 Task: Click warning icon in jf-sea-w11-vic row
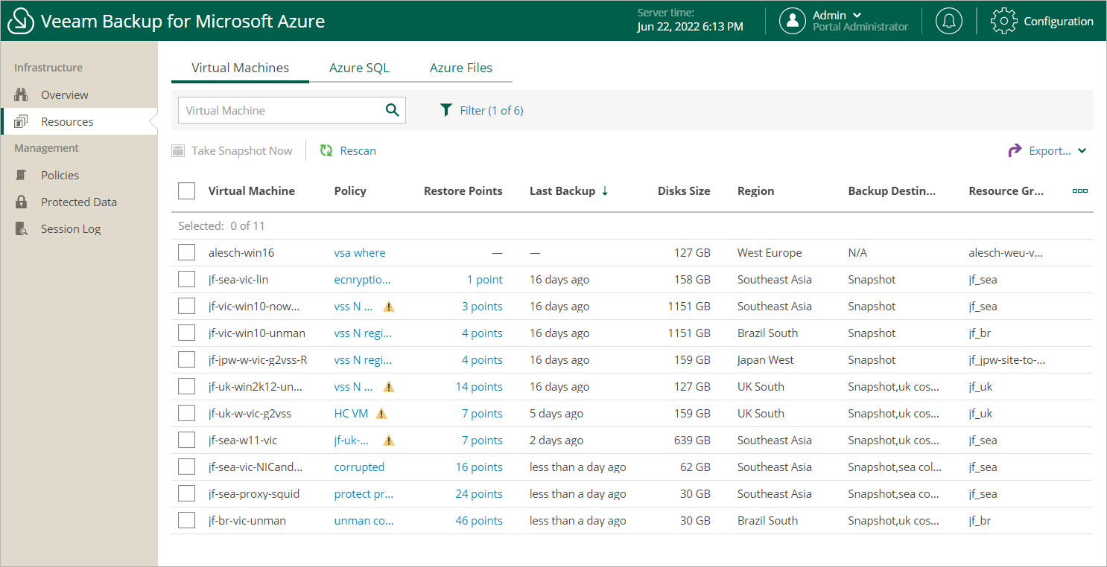point(389,440)
